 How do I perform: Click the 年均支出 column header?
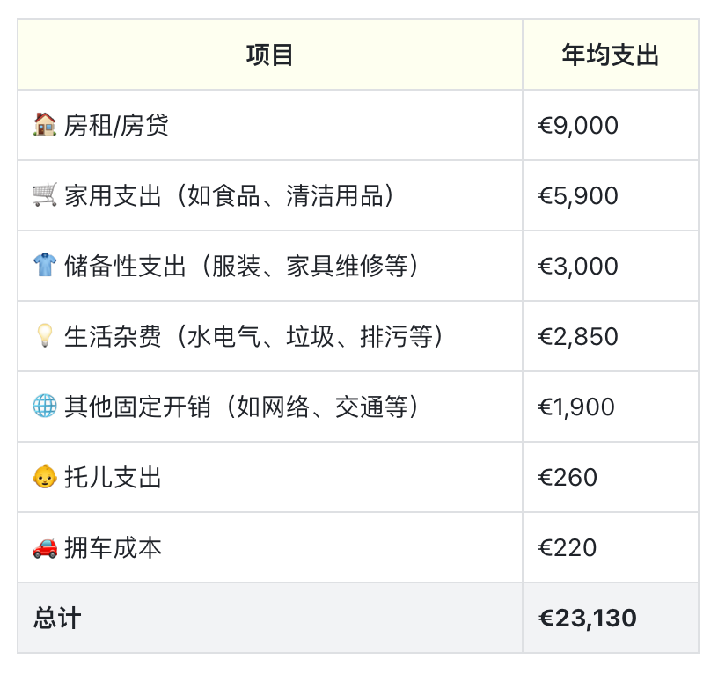pyautogui.click(x=611, y=55)
